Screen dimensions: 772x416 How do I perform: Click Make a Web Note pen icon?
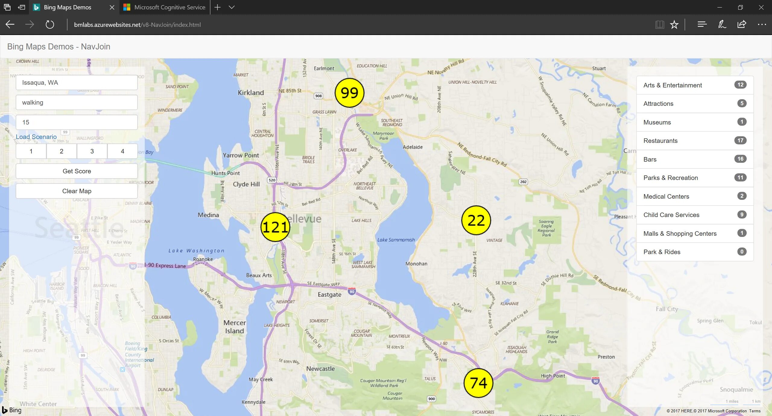point(722,25)
